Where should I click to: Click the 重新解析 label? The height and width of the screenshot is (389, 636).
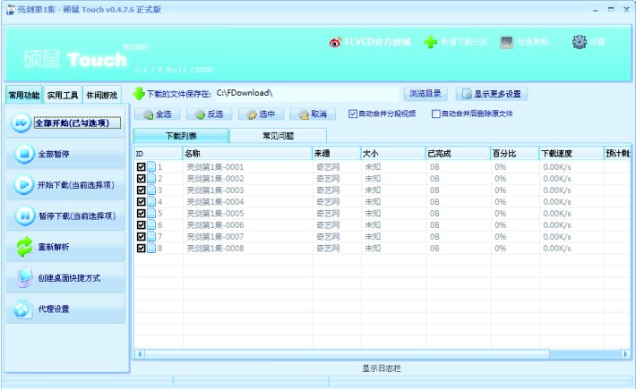coord(54,247)
